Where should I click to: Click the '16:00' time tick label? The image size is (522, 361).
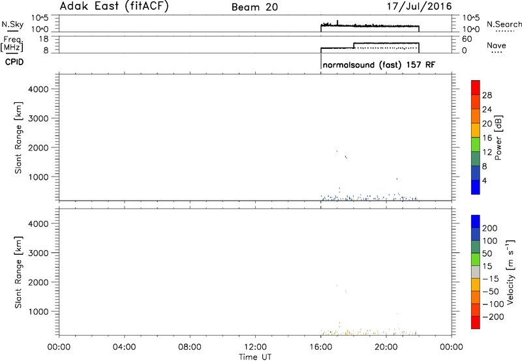[320, 347]
